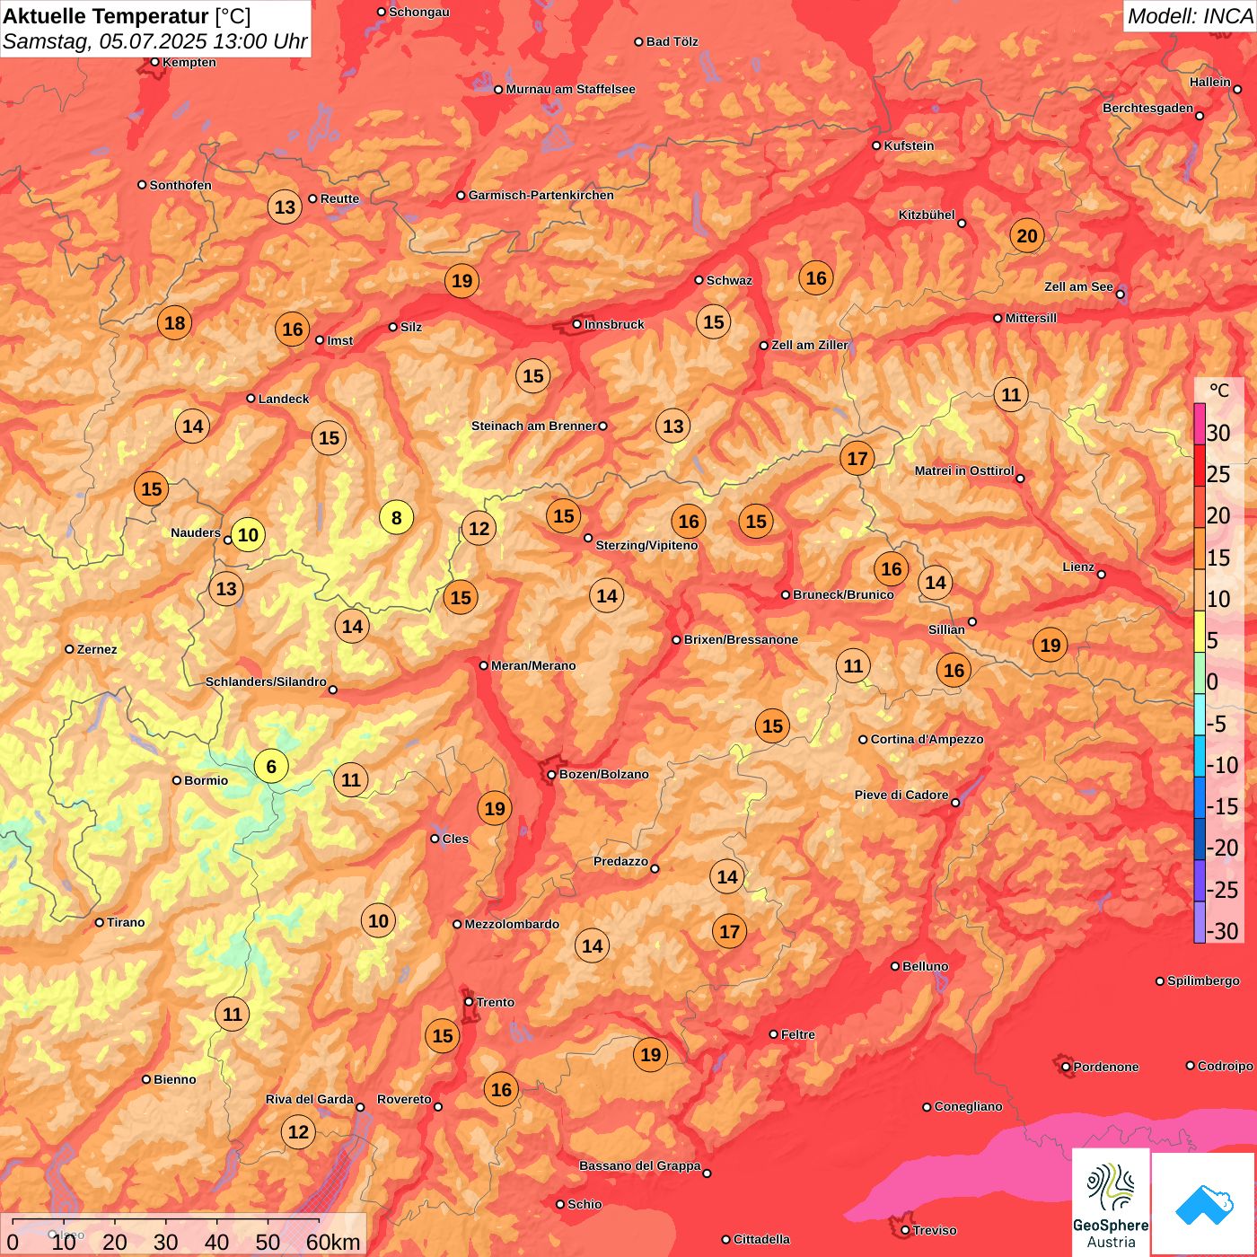Select the 18 °C temperature marker
Image resolution: width=1257 pixels, height=1257 pixels.
[174, 323]
